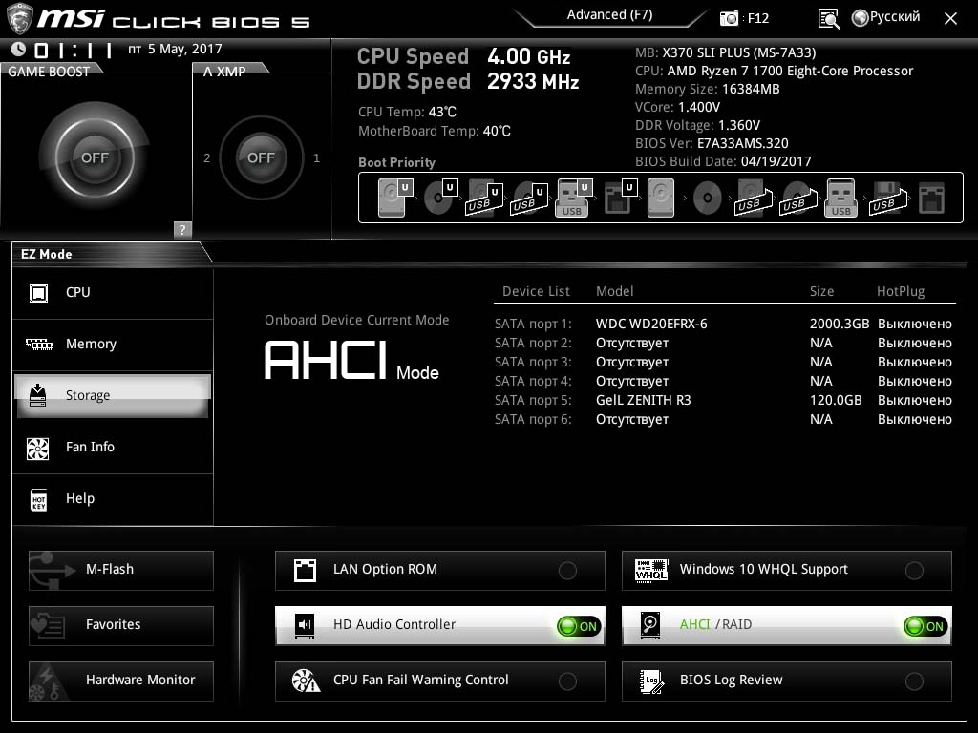Click the CPU Speed 4.00 GHz value
The height and width of the screenshot is (733, 978).
(529, 56)
